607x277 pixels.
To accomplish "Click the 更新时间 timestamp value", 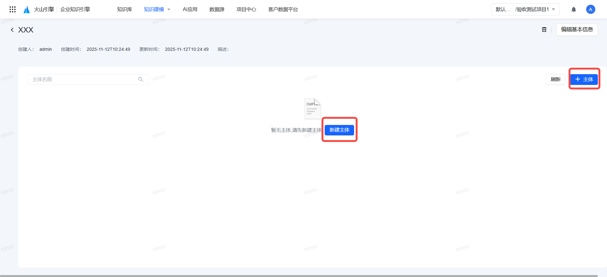I will click(187, 49).
